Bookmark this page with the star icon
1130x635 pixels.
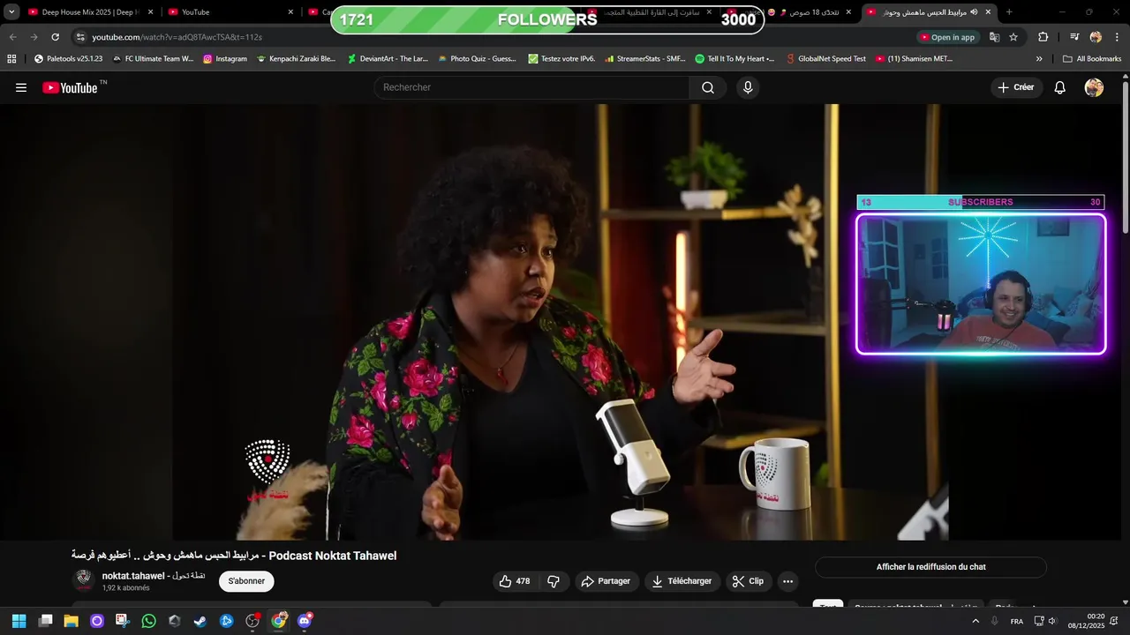(1013, 37)
